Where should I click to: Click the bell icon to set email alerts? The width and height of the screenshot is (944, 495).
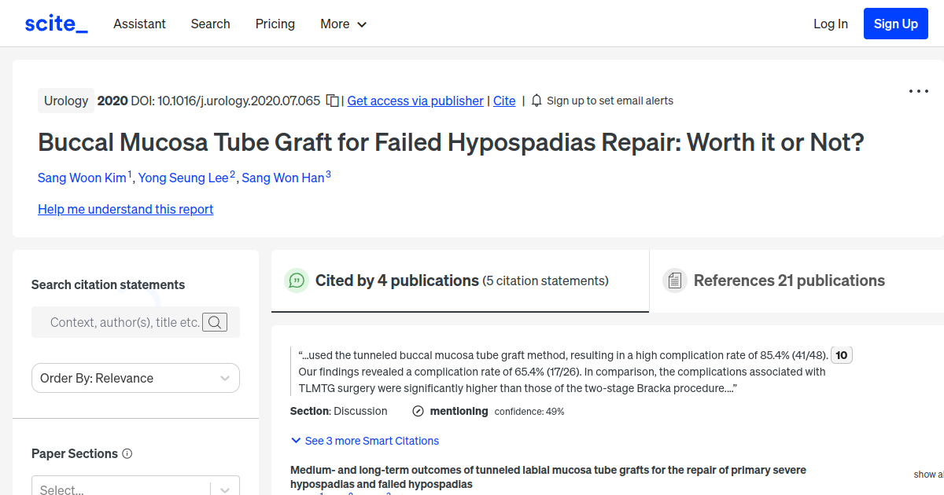point(536,101)
